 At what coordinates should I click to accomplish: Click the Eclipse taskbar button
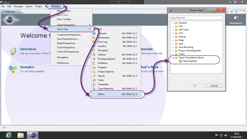(32, 135)
